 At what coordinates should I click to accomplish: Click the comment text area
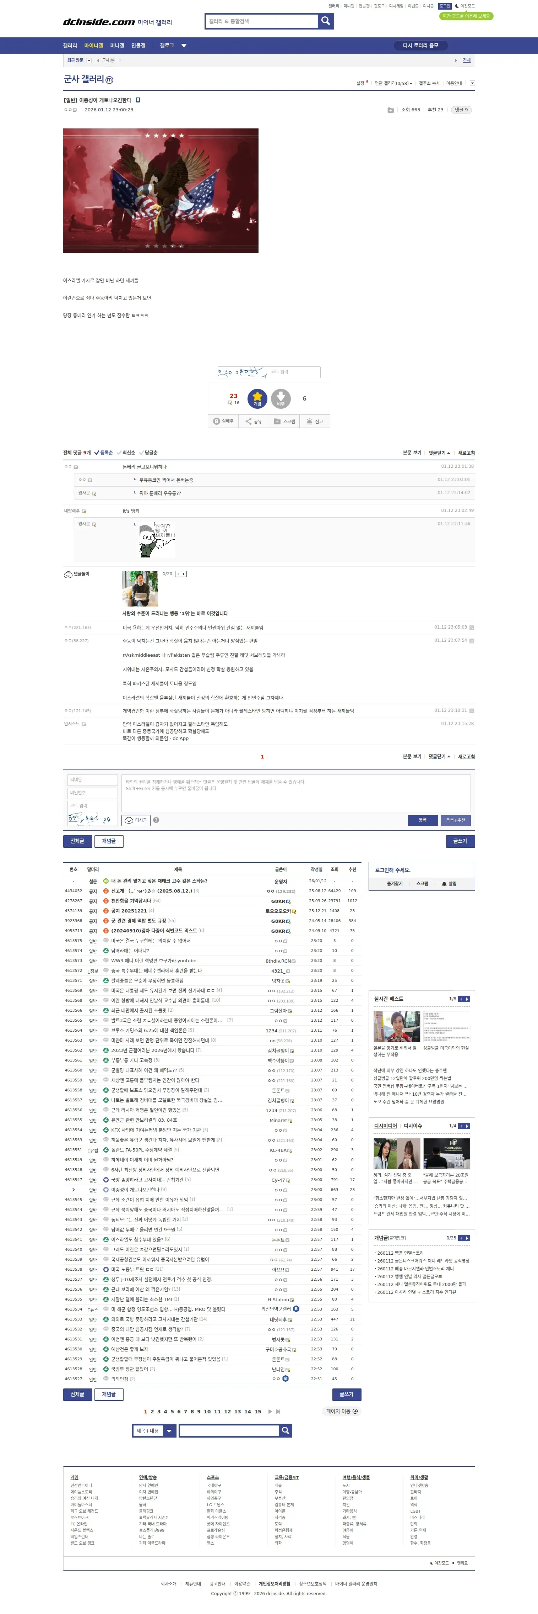tap(296, 793)
